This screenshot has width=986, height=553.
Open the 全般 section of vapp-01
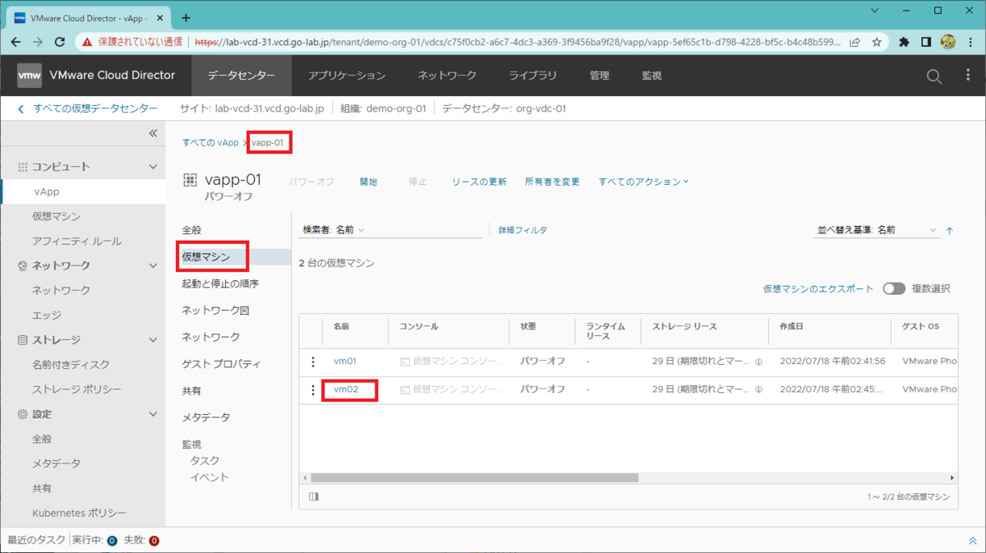[191, 230]
